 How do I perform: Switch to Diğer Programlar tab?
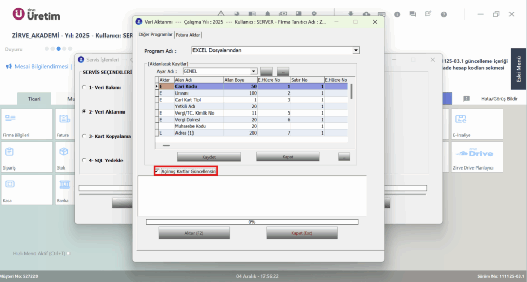pyautogui.click(x=155, y=34)
